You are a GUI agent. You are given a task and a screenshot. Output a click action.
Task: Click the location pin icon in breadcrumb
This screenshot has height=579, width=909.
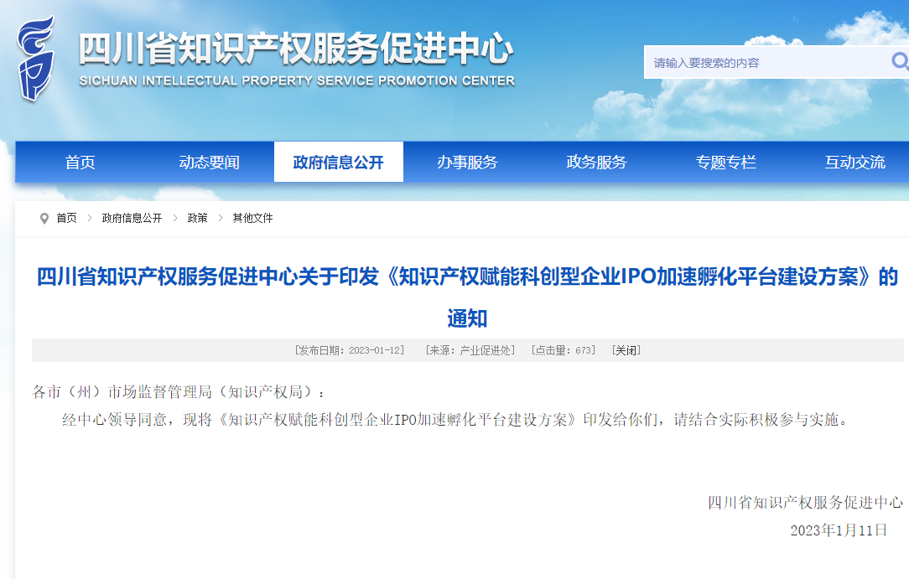pyautogui.click(x=44, y=218)
